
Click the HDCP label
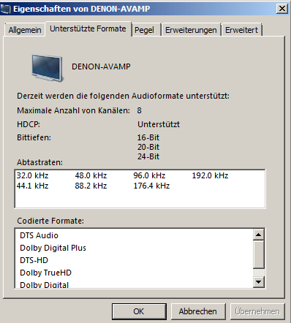pos(29,124)
